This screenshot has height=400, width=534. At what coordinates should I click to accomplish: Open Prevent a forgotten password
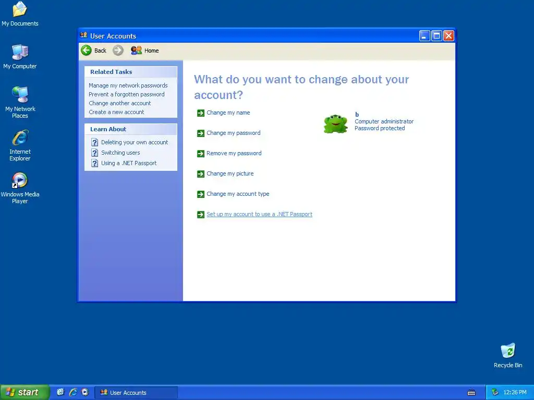pyautogui.click(x=126, y=94)
